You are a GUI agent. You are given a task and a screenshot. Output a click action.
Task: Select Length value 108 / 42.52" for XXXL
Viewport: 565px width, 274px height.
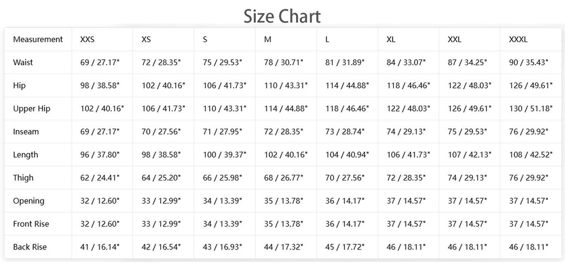(530, 154)
